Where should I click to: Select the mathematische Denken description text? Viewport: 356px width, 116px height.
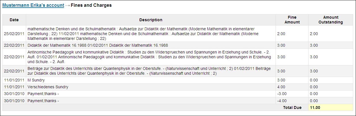coord(149,34)
